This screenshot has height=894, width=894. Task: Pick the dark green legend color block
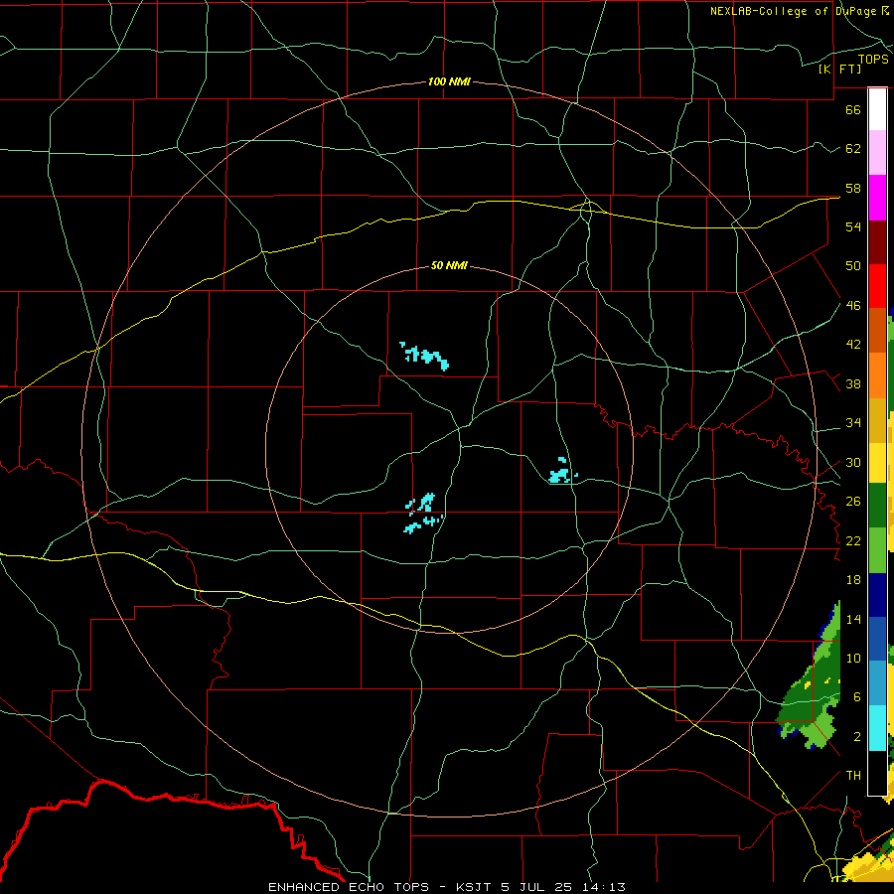[x=877, y=506]
